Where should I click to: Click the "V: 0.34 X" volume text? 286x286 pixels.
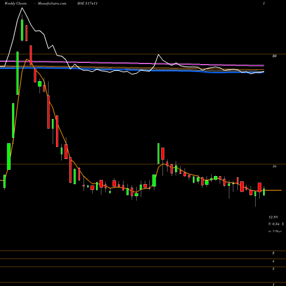tap(276, 224)
